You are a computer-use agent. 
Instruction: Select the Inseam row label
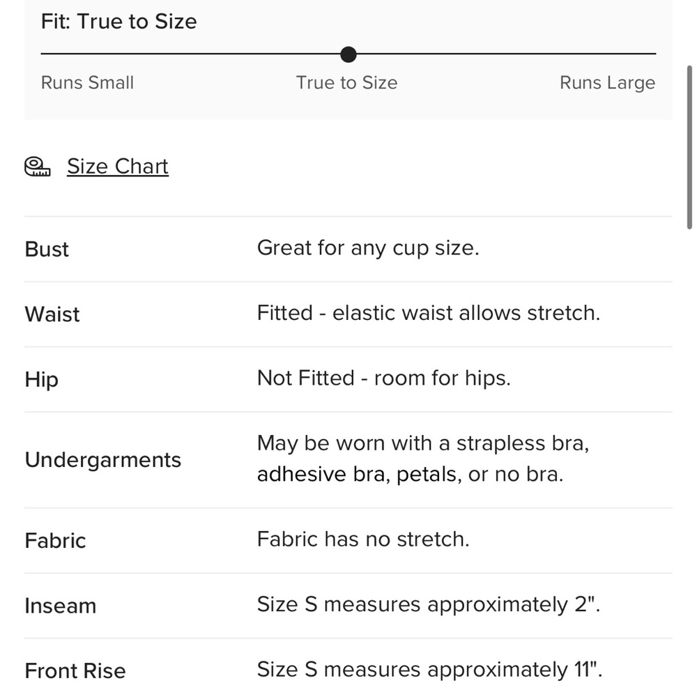61,606
